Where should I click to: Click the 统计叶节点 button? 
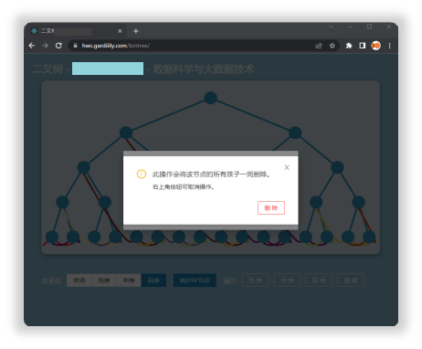click(x=195, y=280)
